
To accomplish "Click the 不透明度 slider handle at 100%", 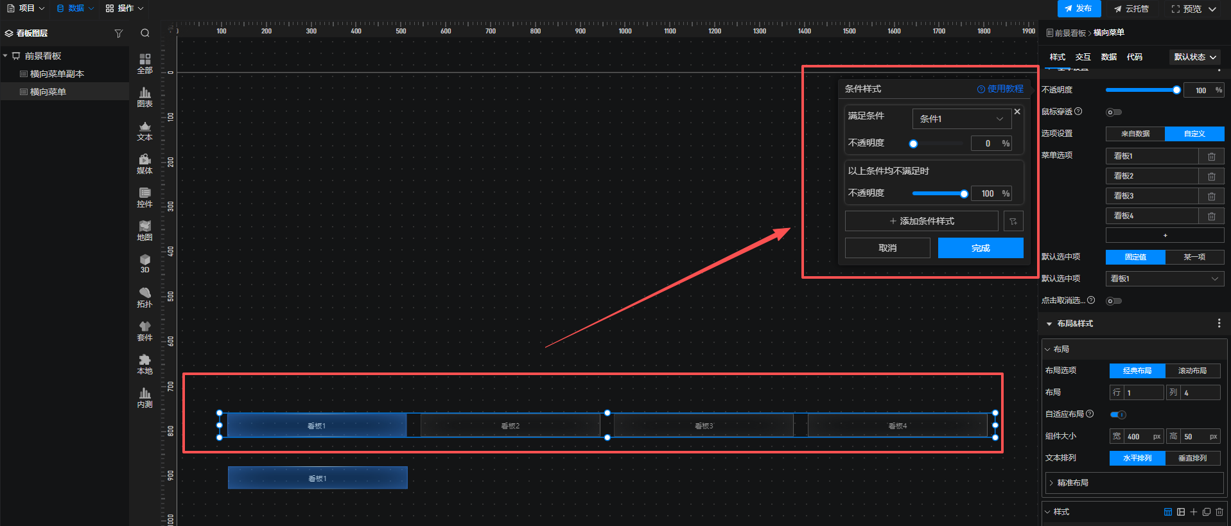I will [1176, 91].
